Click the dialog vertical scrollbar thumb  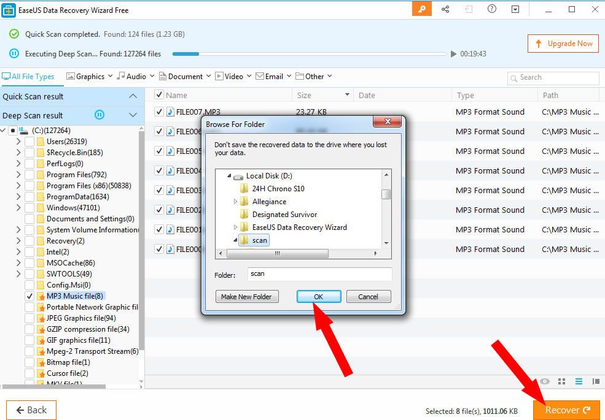[x=386, y=194]
